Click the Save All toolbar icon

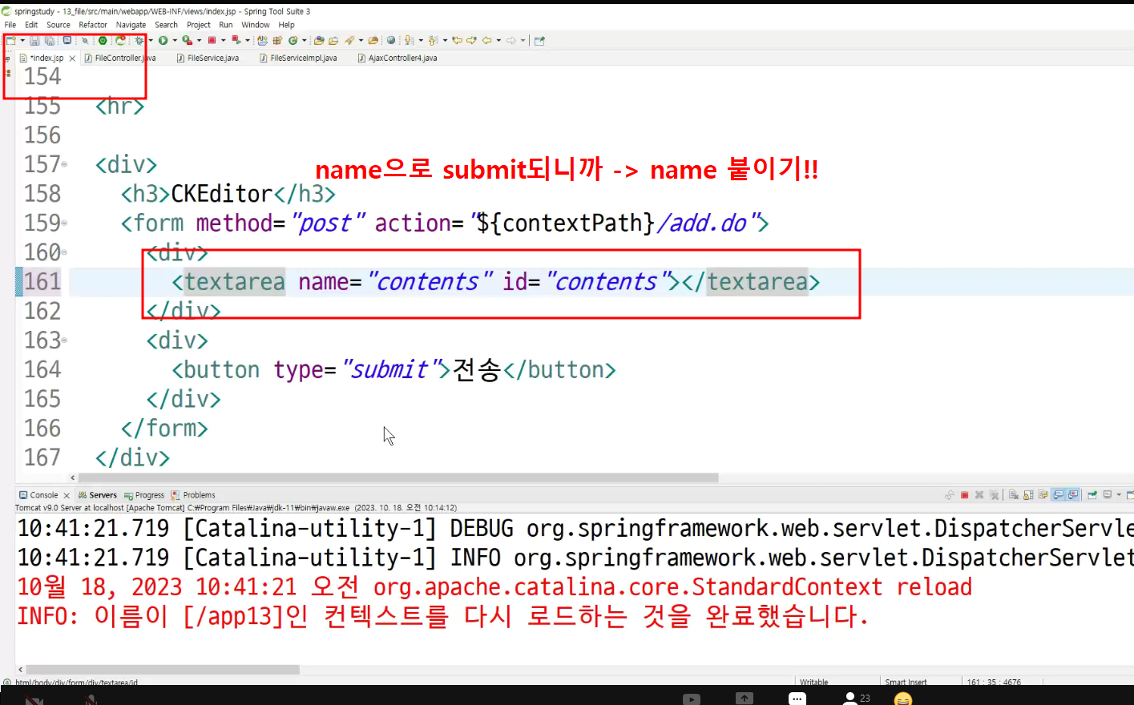click(50, 40)
